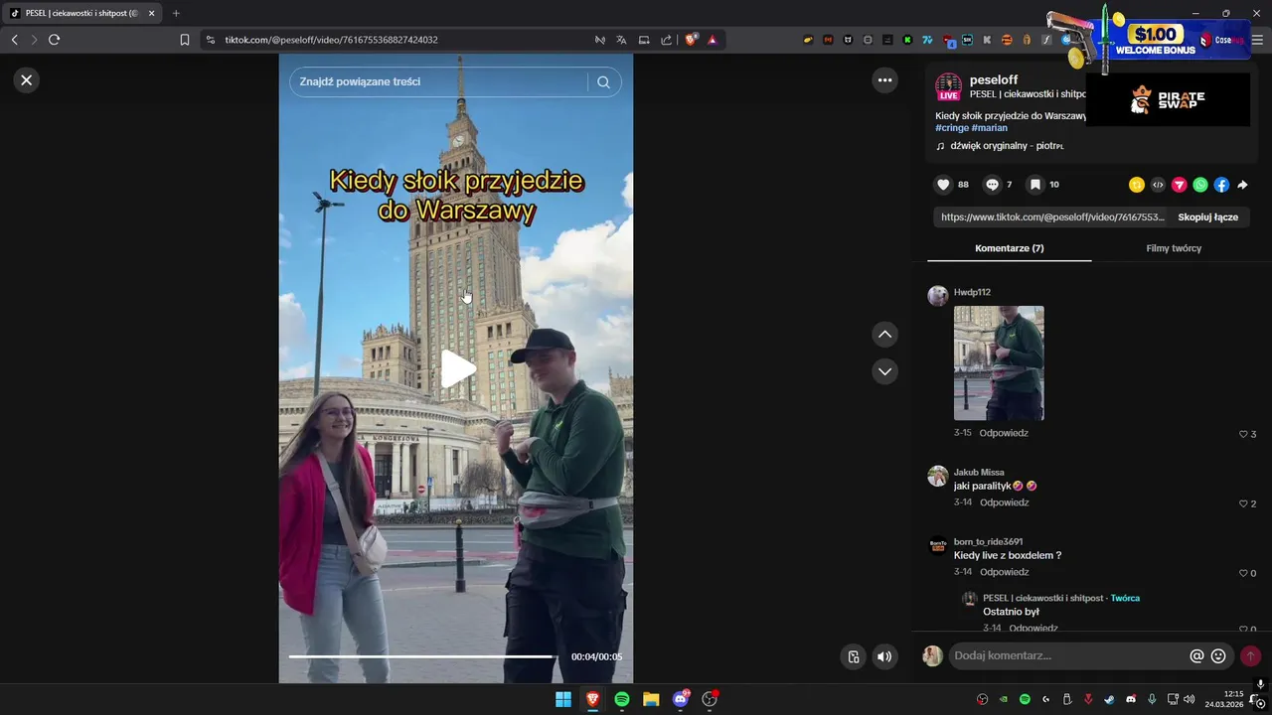The width and height of the screenshot is (1272, 715).
Task: Save video with the bookmark icon
Action: [x=1034, y=185]
